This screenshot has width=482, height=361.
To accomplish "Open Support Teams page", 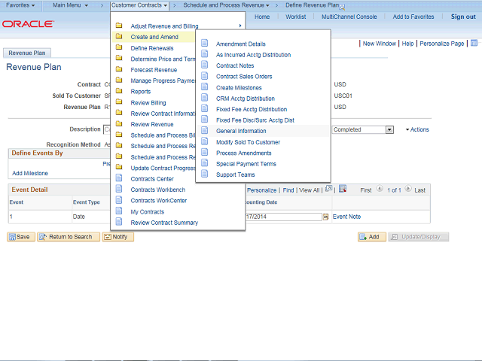I will coord(236,174).
